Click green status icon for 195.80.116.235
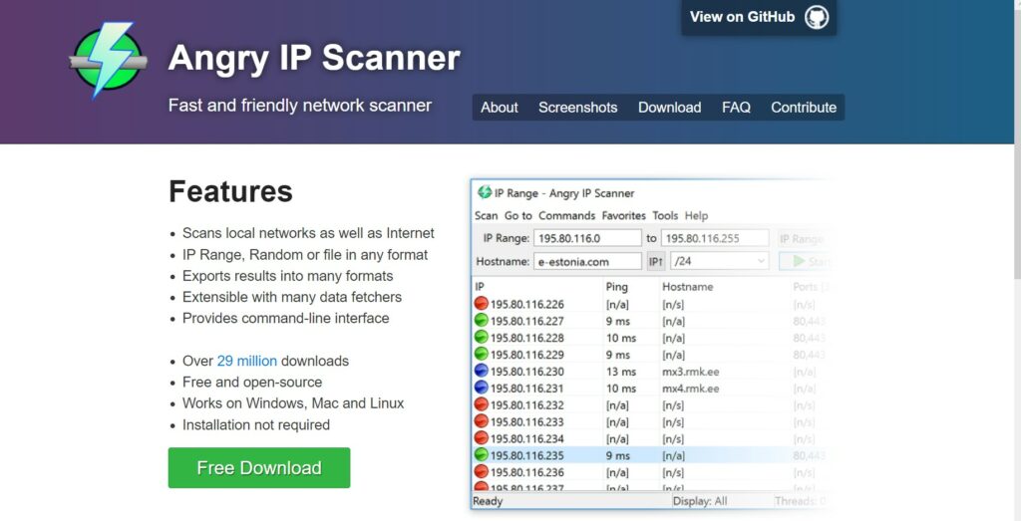 coord(482,455)
